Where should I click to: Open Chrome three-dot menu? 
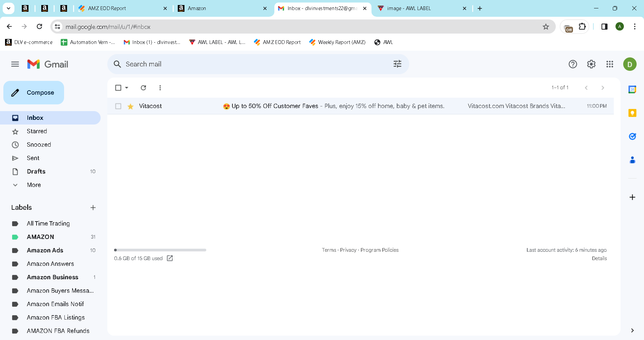point(635,27)
